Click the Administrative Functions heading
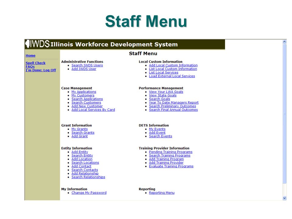Image resolution: width=292 pixels, height=219 pixels. (82, 62)
